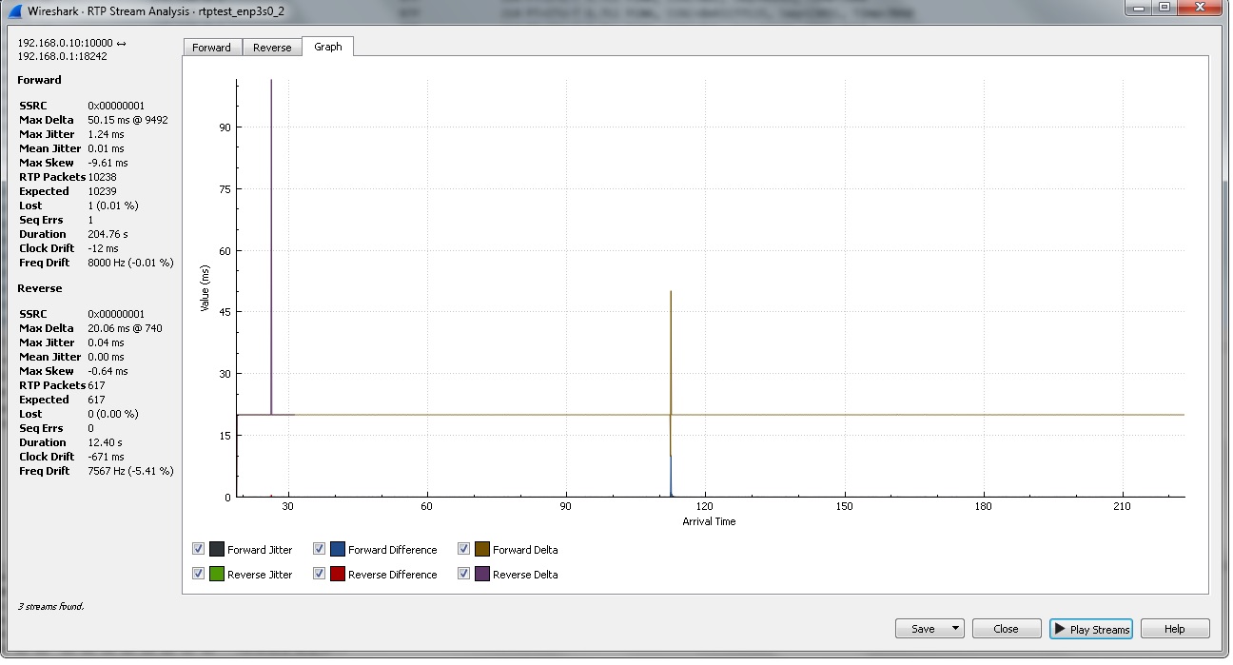This screenshot has height=665, width=1233.
Task: Click the brown Forward Delta color swatch
Action: pyautogui.click(x=482, y=549)
